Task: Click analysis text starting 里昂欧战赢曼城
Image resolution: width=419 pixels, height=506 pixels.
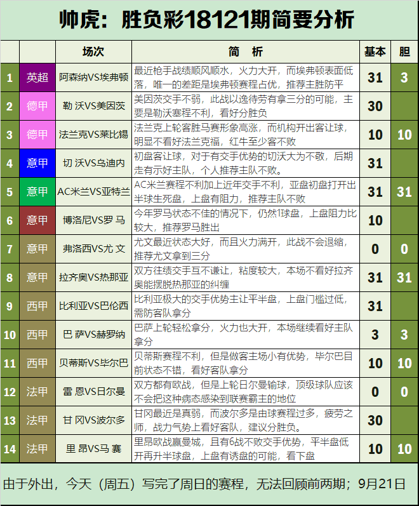Action: coord(241,449)
